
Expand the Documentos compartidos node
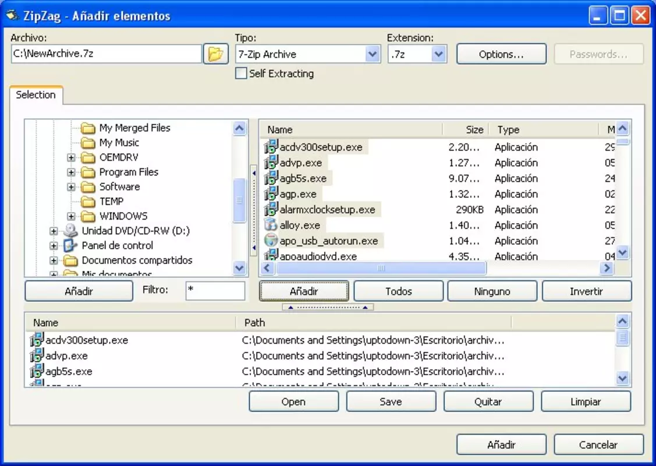coord(54,260)
